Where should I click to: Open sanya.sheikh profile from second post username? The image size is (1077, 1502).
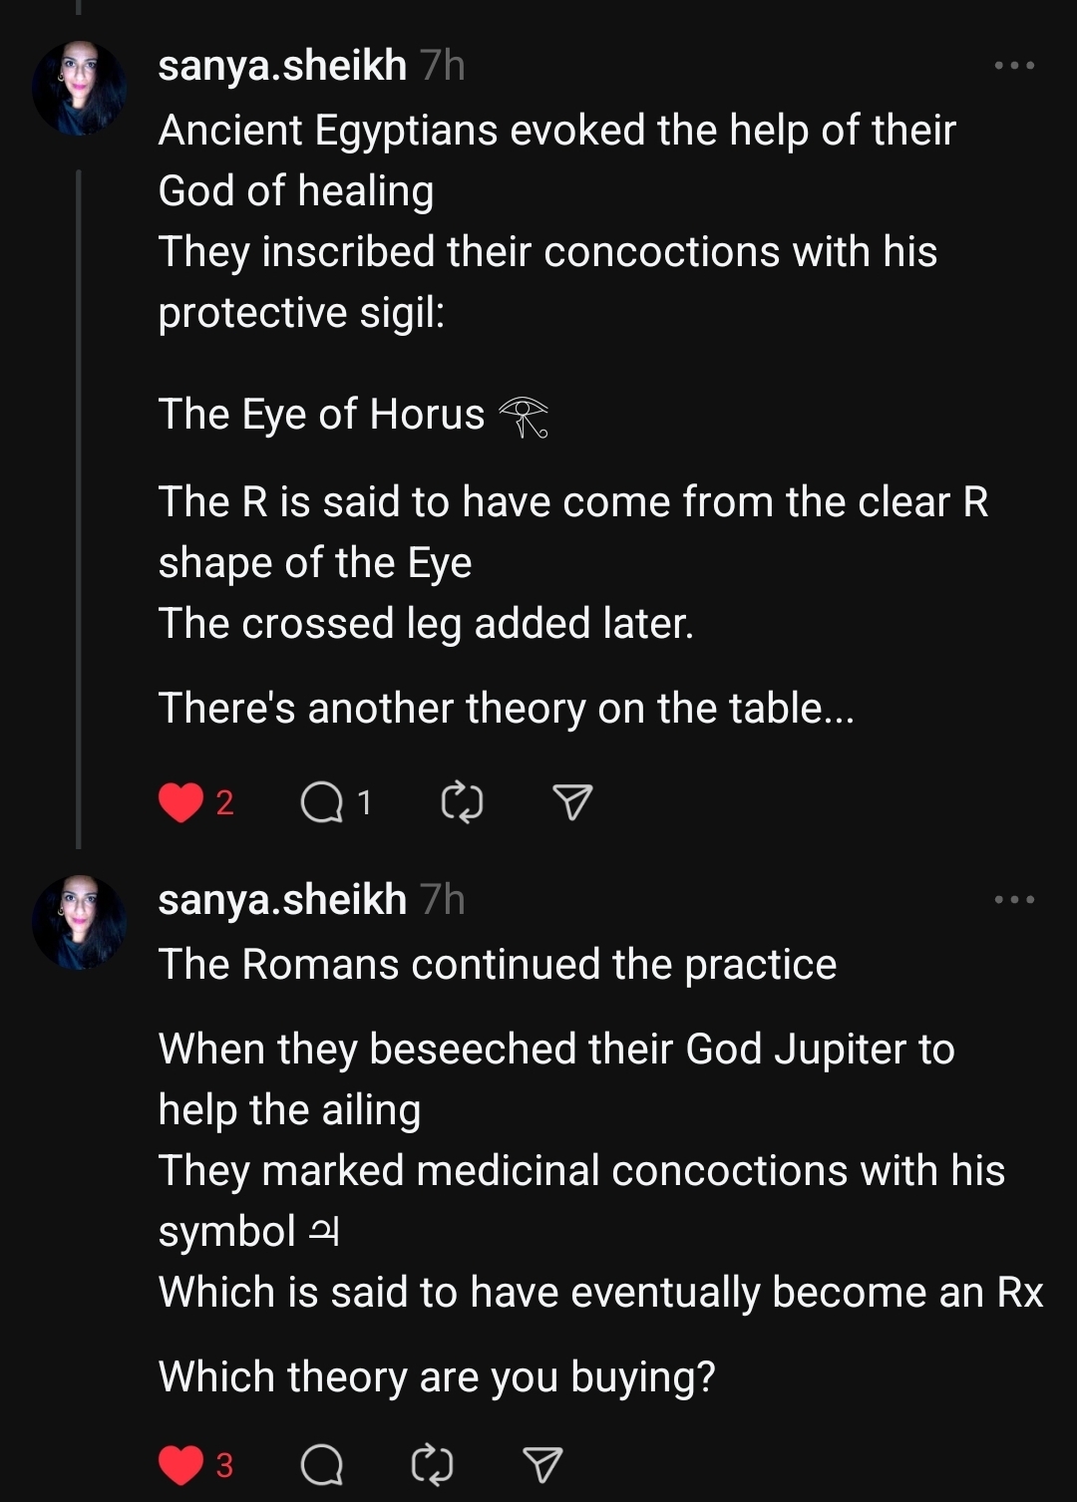[282, 900]
